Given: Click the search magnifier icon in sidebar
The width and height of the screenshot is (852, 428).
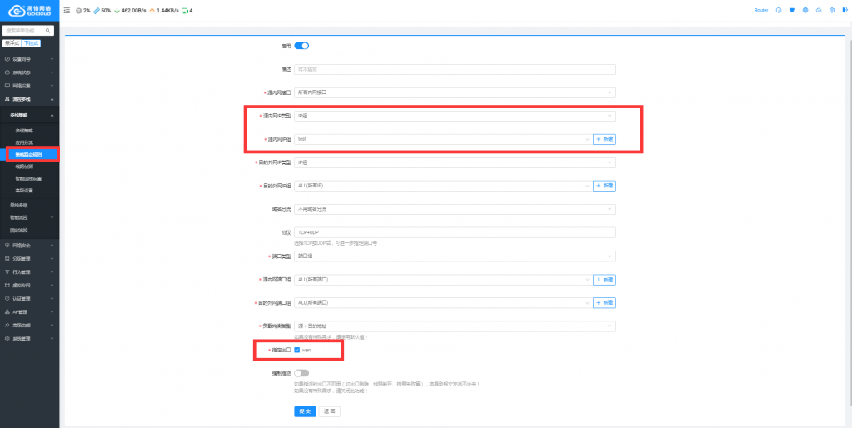Looking at the screenshot, I should tap(48, 31).
